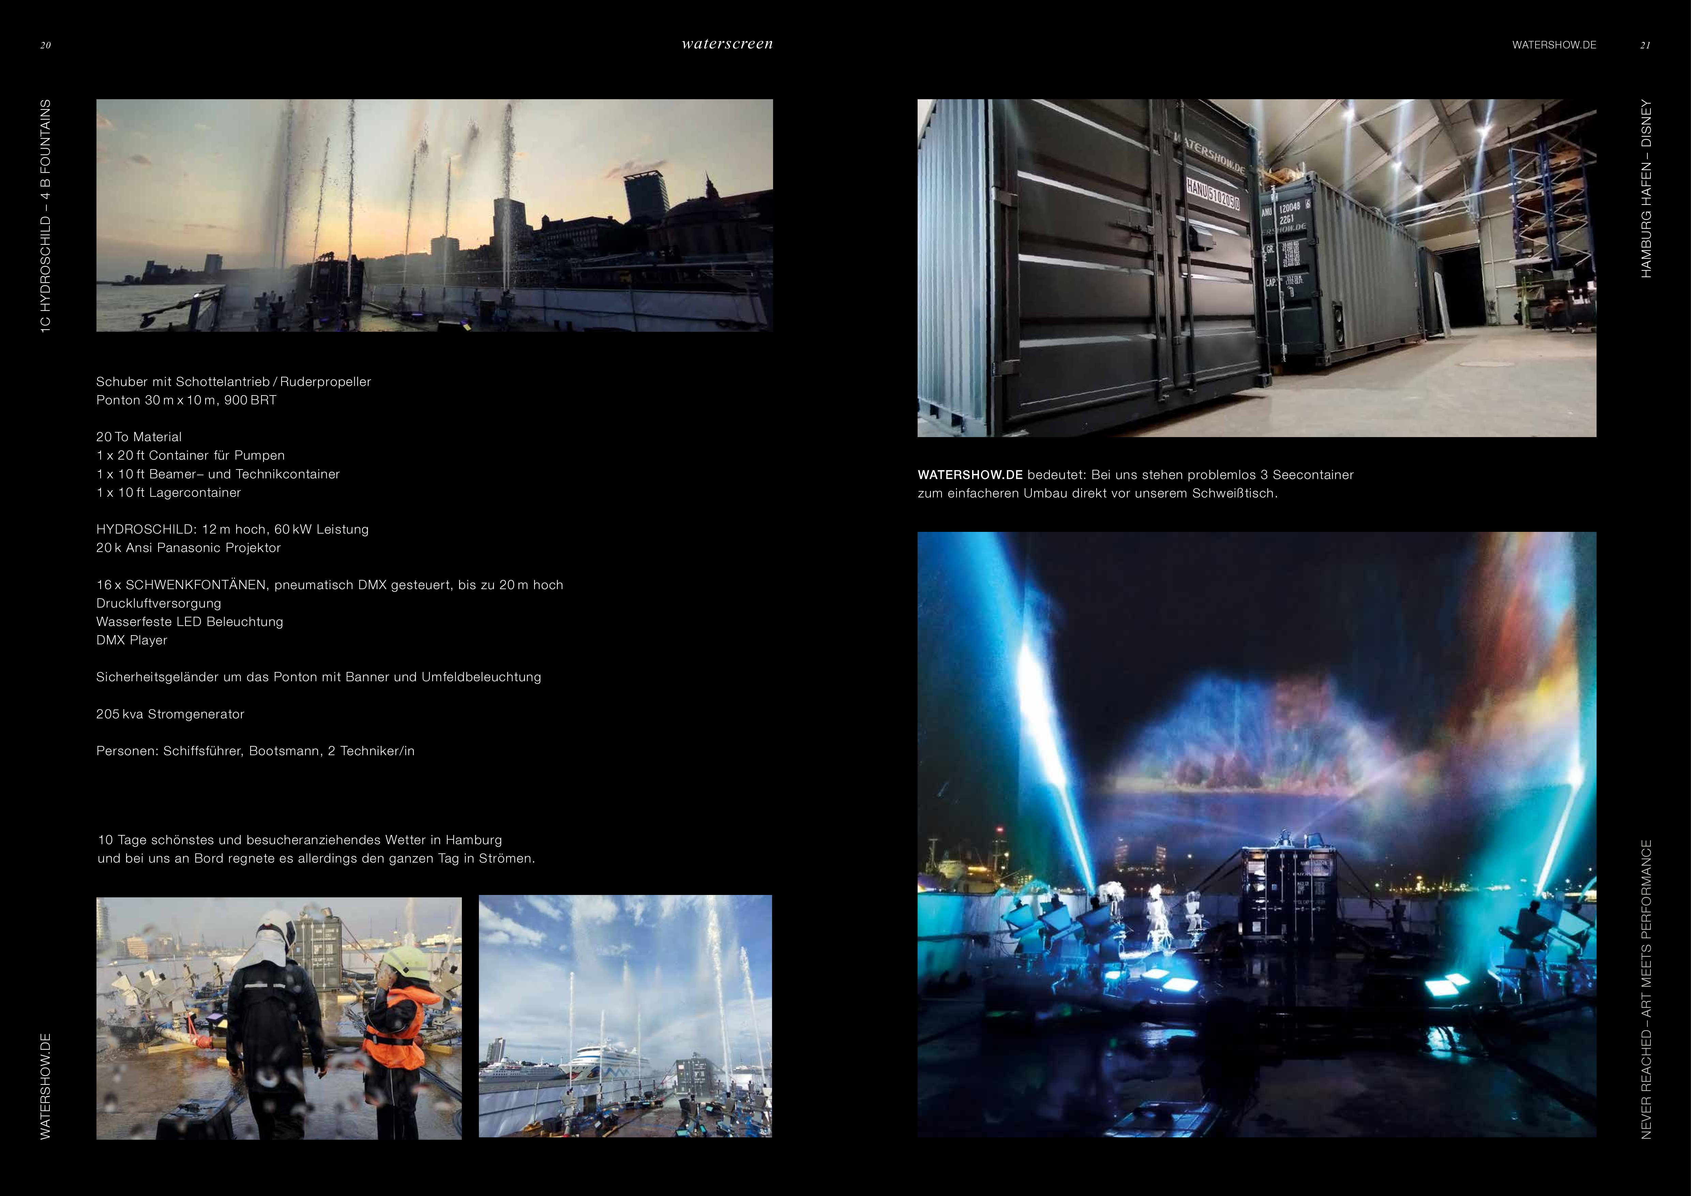Viewport: 1691px width, 1196px height.
Task: Click the vertical WATERSHOW.DE text bottom left
Action: click(x=46, y=1086)
